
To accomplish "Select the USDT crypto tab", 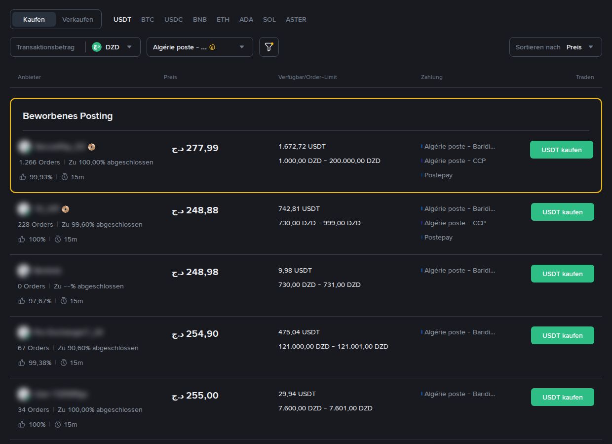I will click(x=122, y=20).
